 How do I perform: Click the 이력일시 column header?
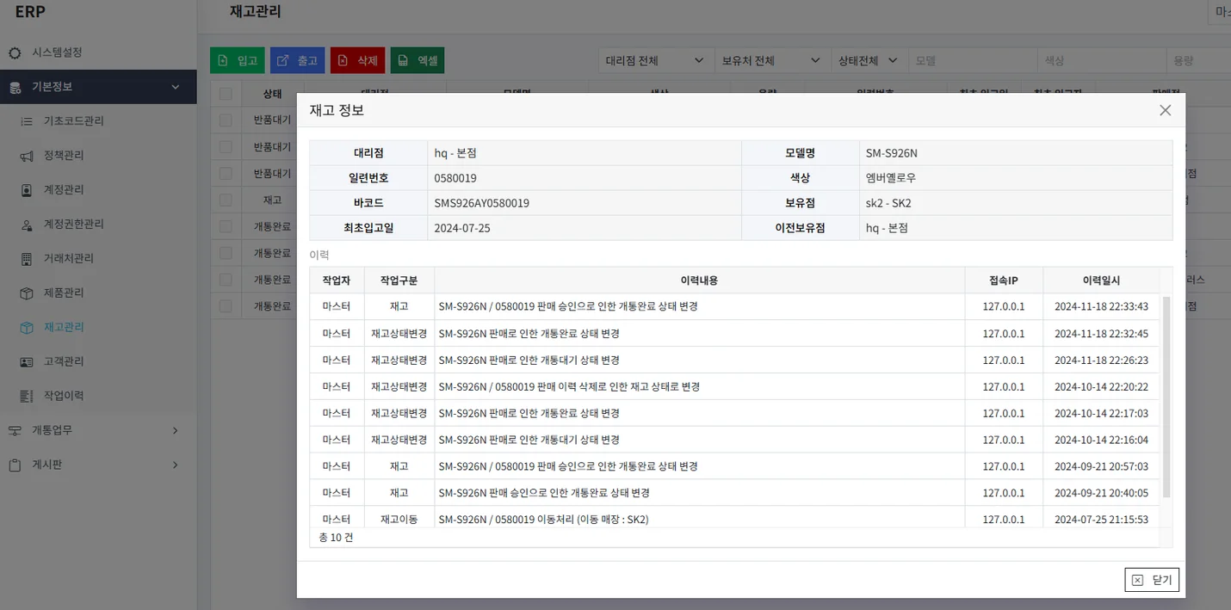coord(1101,280)
